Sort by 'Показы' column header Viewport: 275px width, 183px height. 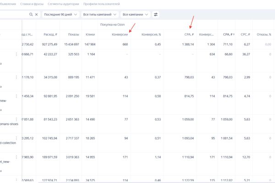point(73,34)
